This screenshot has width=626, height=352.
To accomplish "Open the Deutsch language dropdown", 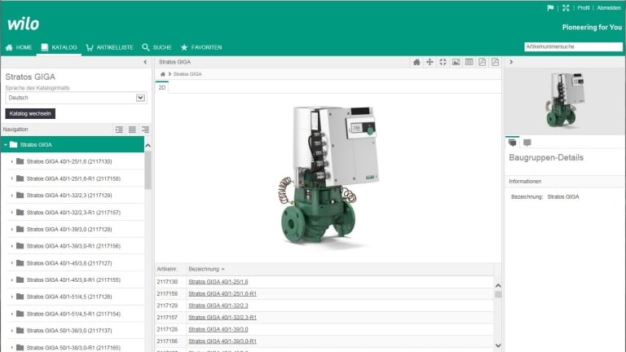I will 76,98.
